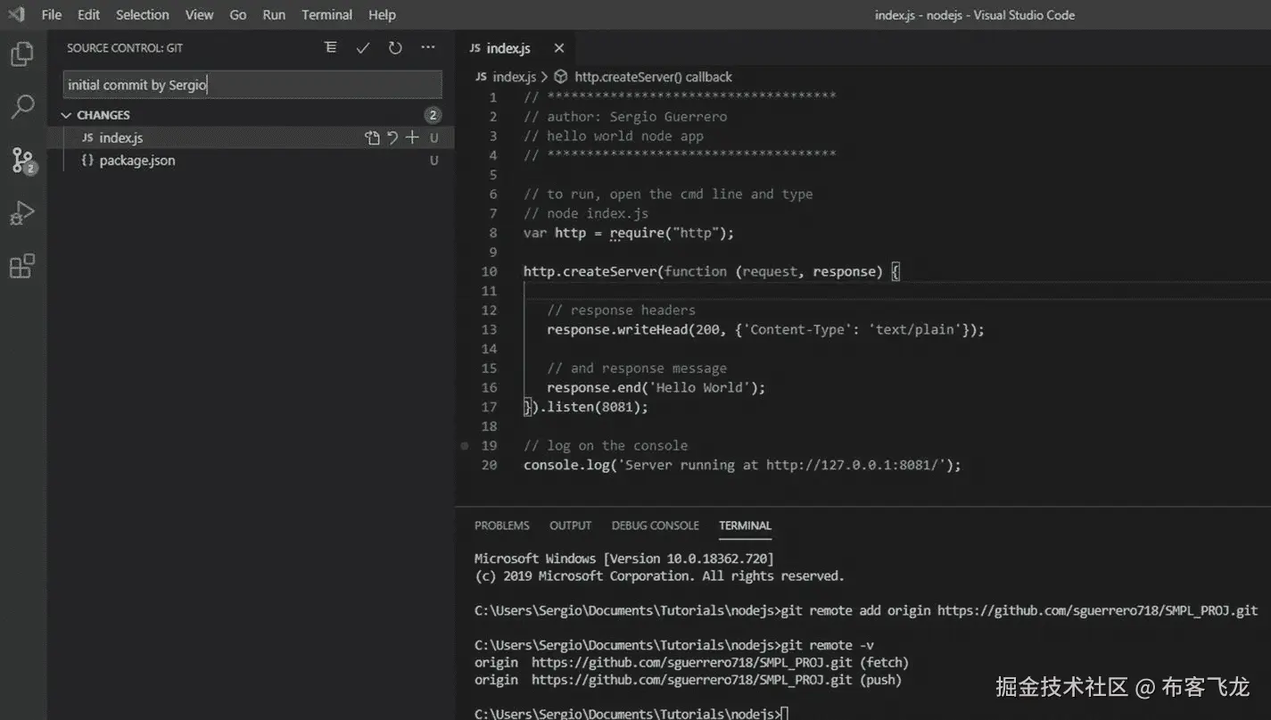Open the Explorer view in activity bar
Viewport: 1271px width, 720px height.
click(21, 54)
